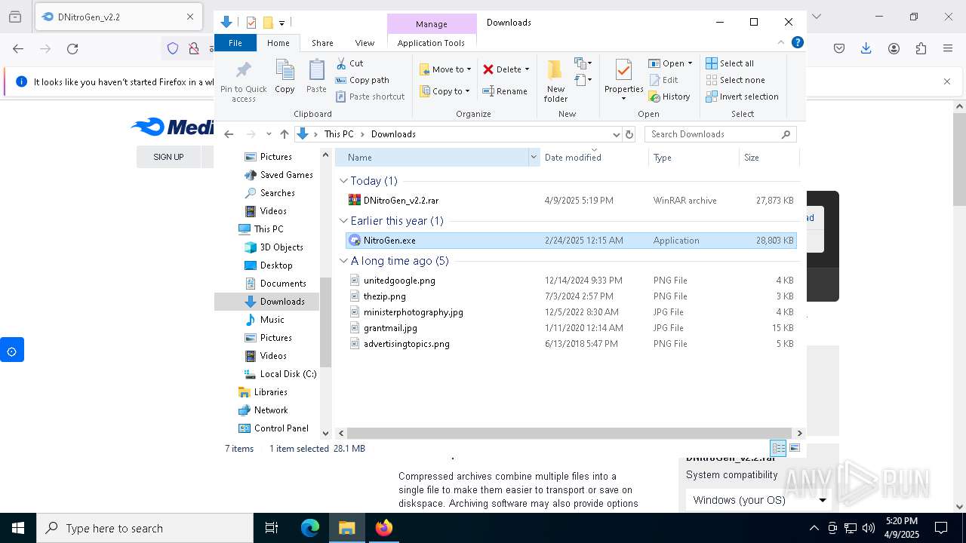Click Paste shortcut command
Screen dimensions: 966x543
click(x=370, y=97)
